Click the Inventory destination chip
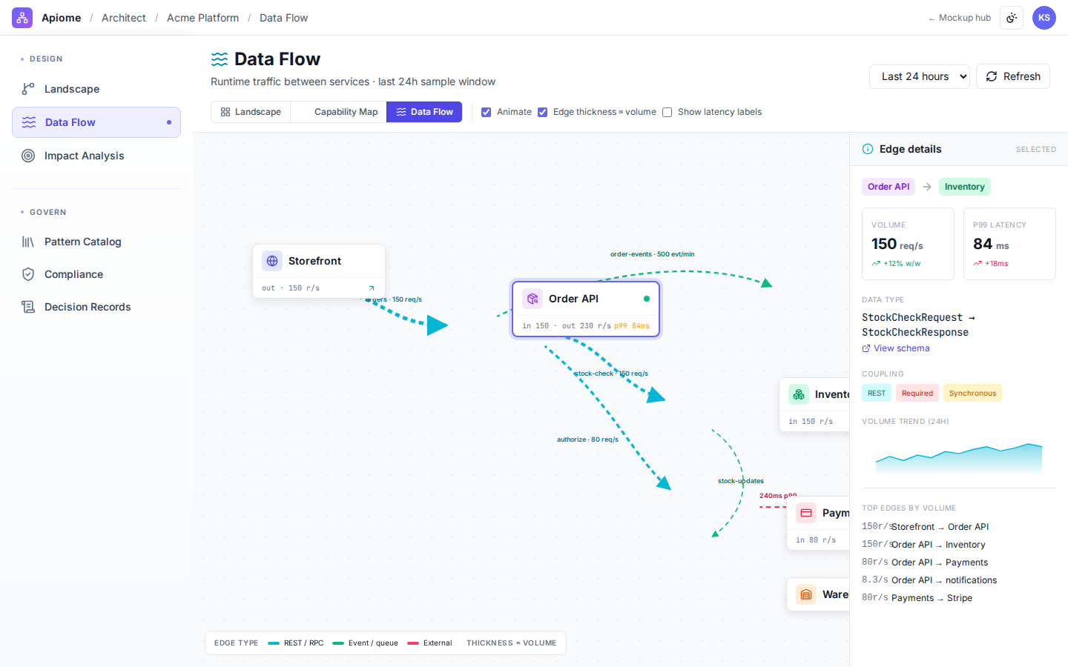1068x667 pixels. pyautogui.click(x=965, y=187)
